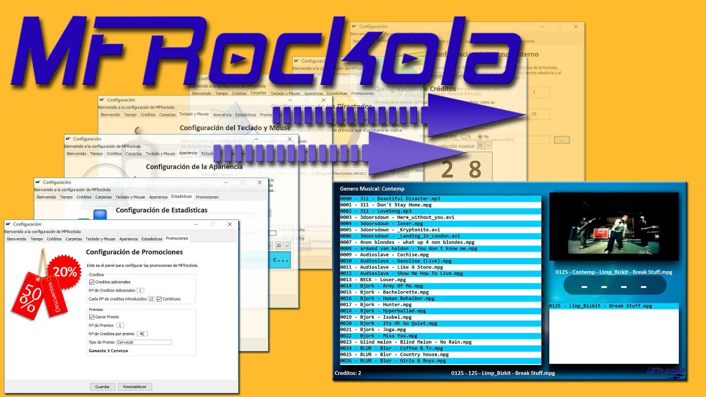Select the active Promociones tab in front window

[176, 238]
